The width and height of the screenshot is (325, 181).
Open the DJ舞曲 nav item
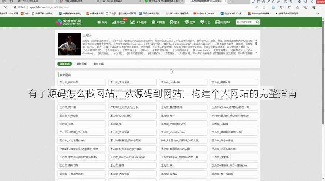click(x=158, y=22)
